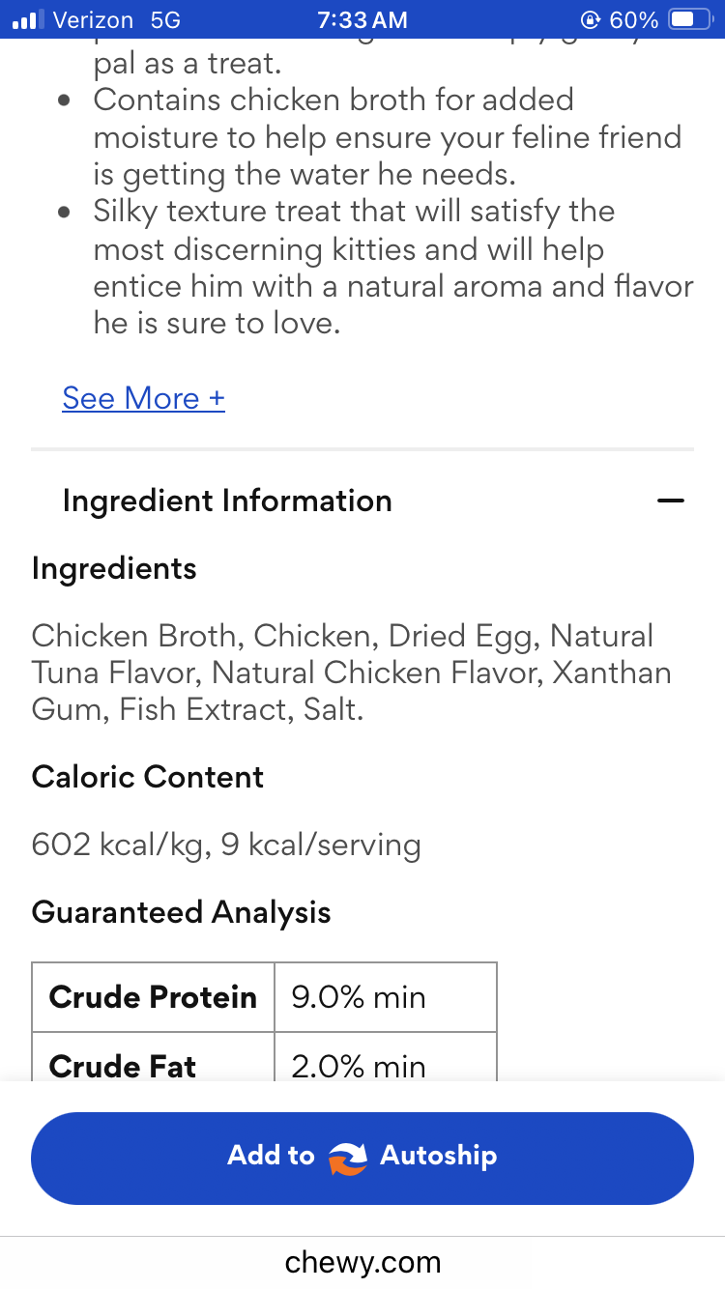Tap the Ingredient Information section title
725x1289 pixels.
[227, 501]
